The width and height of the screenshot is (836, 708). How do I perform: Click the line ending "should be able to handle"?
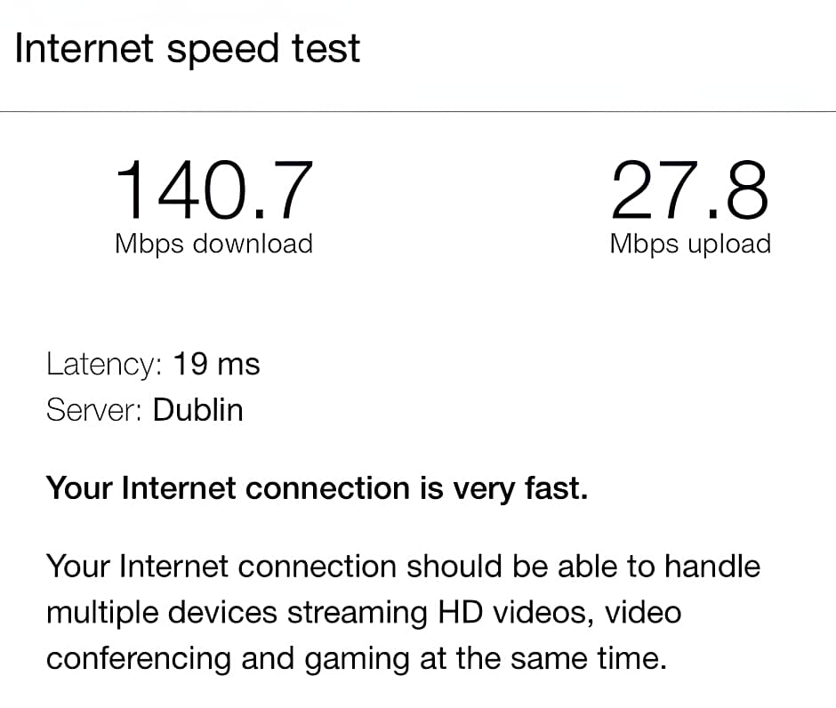[x=403, y=567]
